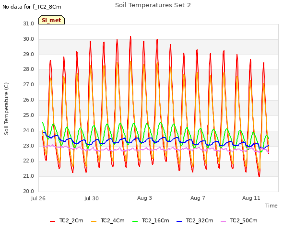Click the 27.0 y-axis tick label

click(29, 84)
